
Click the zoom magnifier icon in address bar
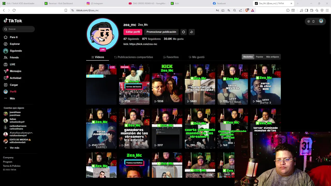pos(235,10)
